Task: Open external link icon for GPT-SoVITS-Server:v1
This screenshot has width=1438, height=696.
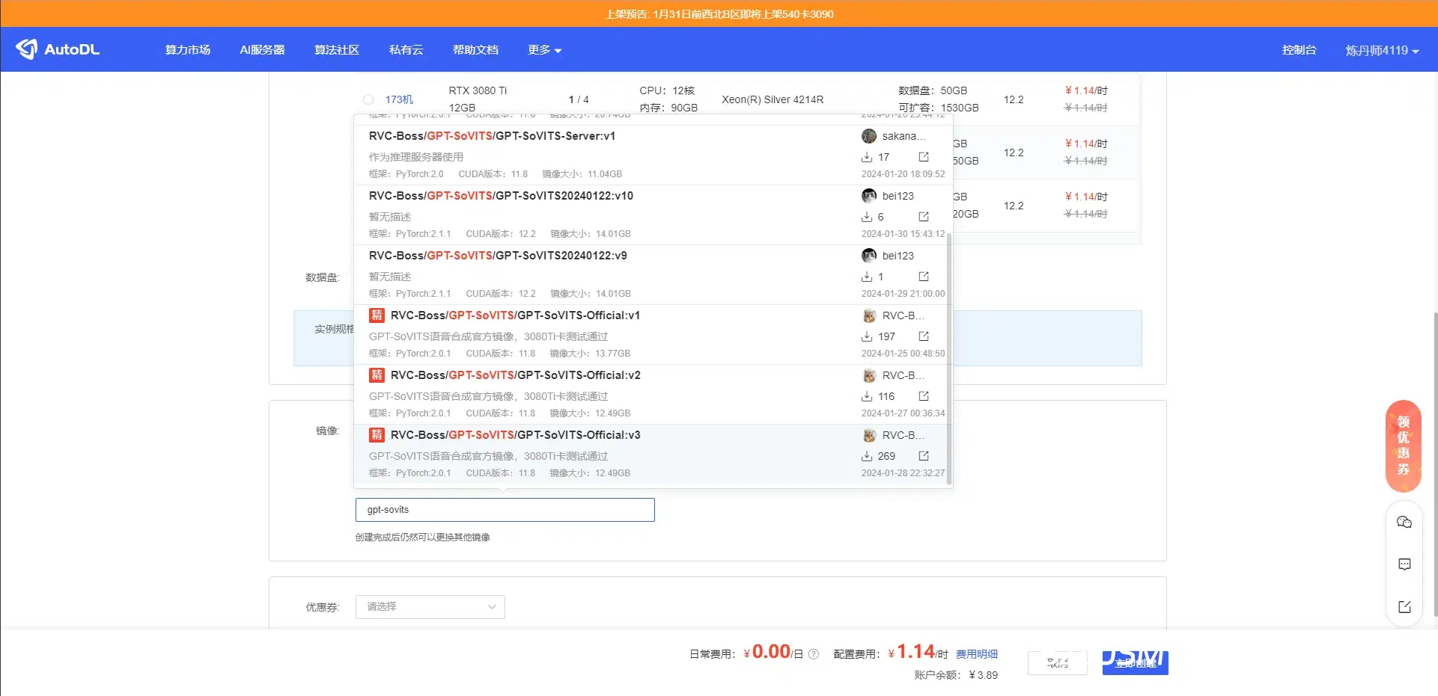Action: (x=924, y=157)
